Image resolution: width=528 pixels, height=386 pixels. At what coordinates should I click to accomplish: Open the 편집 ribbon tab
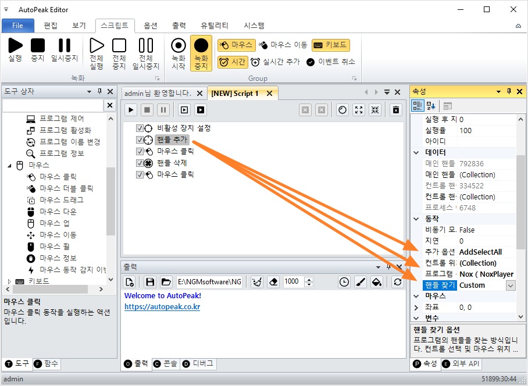point(51,26)
